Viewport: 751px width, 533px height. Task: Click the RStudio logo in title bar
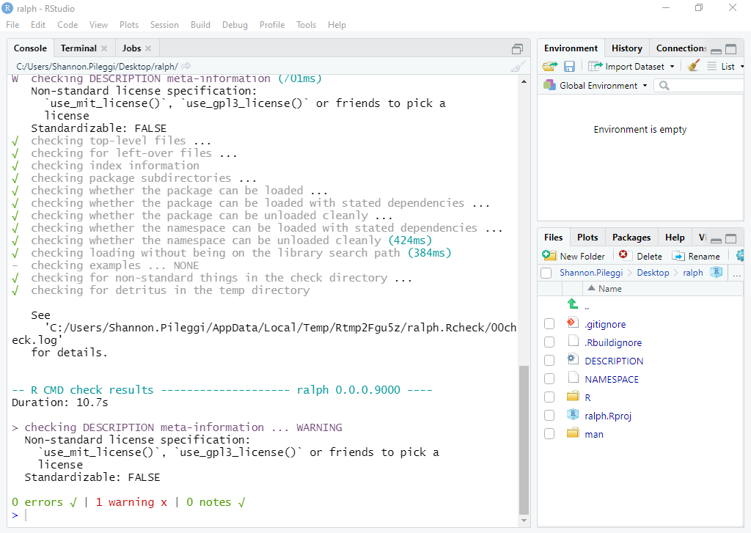coord(7,8)
